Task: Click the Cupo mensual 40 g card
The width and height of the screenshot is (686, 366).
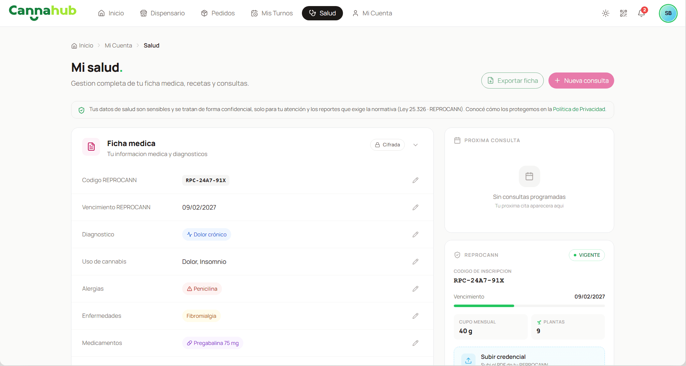Action: click(491, 327)
